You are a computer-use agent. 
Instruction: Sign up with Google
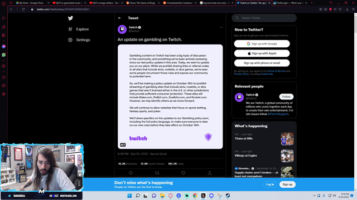(x=262, y=44)
